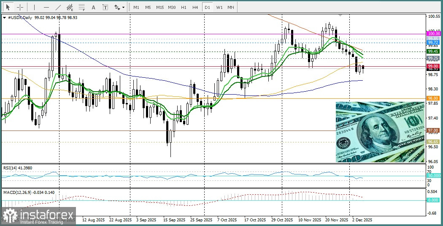Switch to the M1 timeframe

click(x=136, y=7)
